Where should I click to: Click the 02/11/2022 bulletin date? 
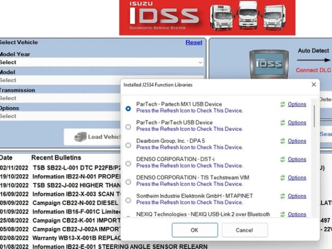(14, 168)
